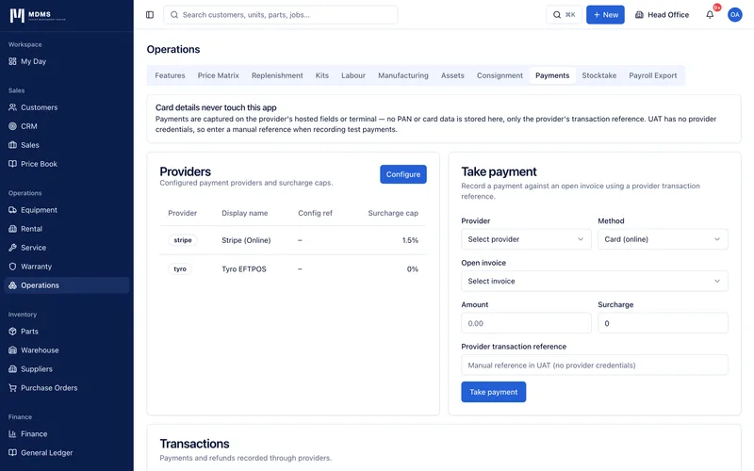Click the 1.5% surcharge cap value
754x471 pixels.
tap(410, 240)
